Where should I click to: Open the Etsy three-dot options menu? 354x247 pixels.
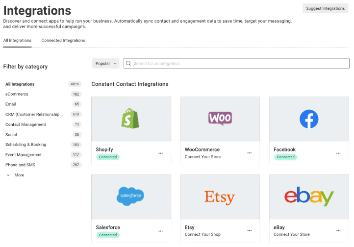point(249,231)
